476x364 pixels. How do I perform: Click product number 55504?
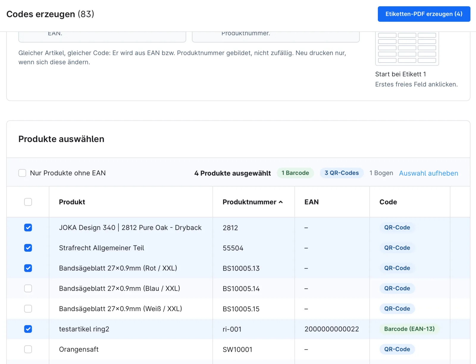(x=233, y=248)
